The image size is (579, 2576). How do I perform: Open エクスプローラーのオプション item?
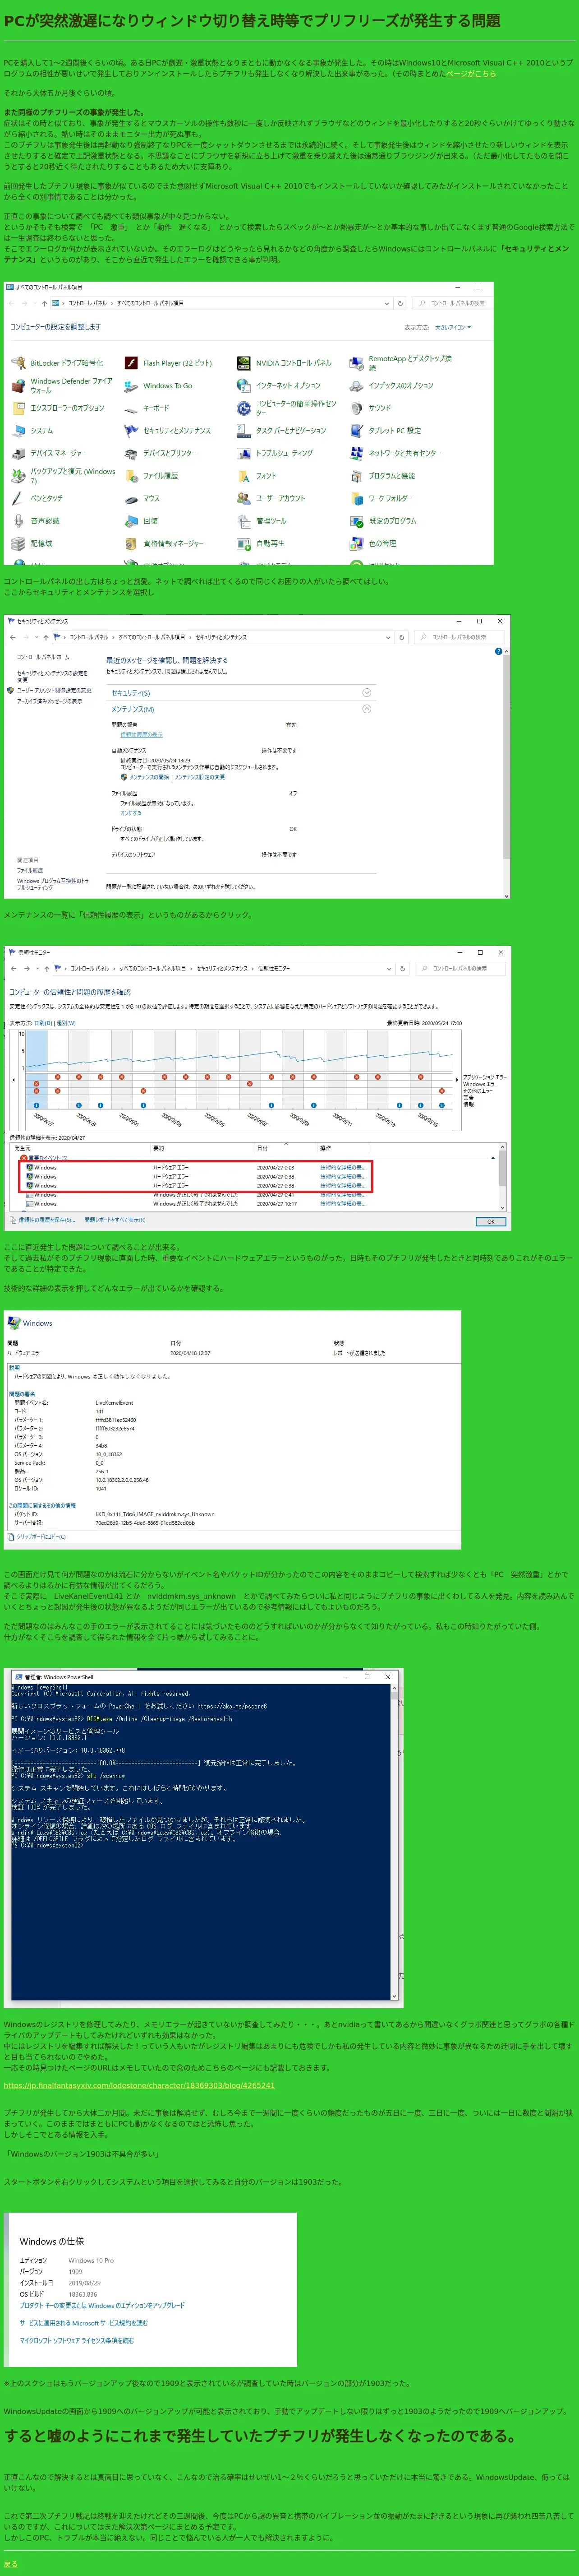(58, 408)
